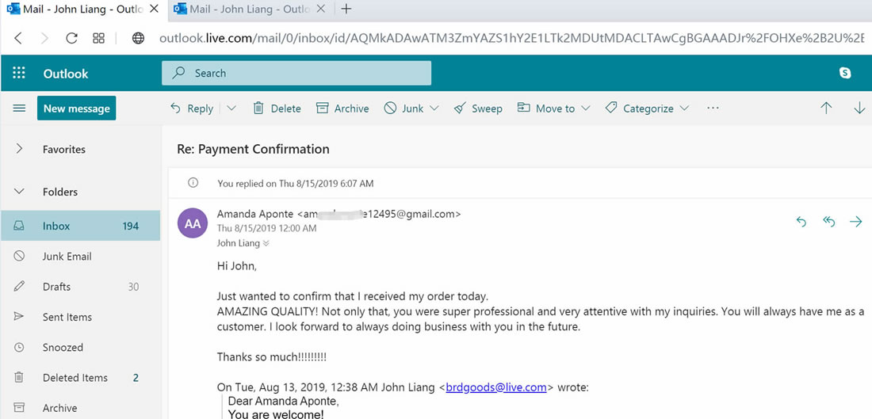Archive this email from the toolbar
872x419 pixels.
click(342, 109)
